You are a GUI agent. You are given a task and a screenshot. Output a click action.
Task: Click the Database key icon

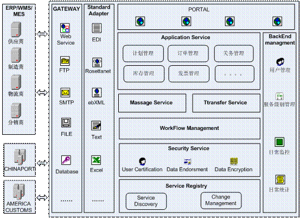[66, 160]
